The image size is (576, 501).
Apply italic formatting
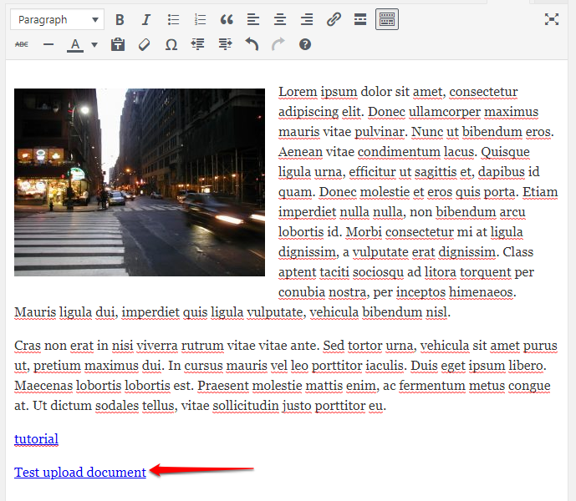[x=146, y=20]
